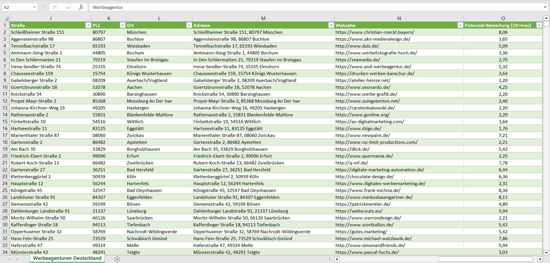The image size is (550, 263).
Task: Add a new sheet with plus icon
Action: coord(117,259)
